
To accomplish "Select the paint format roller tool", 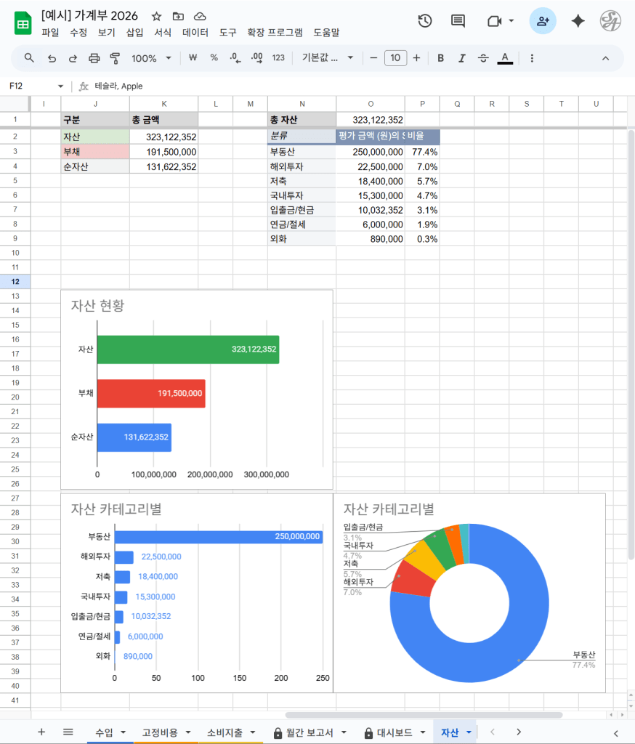I will point(115,58).
